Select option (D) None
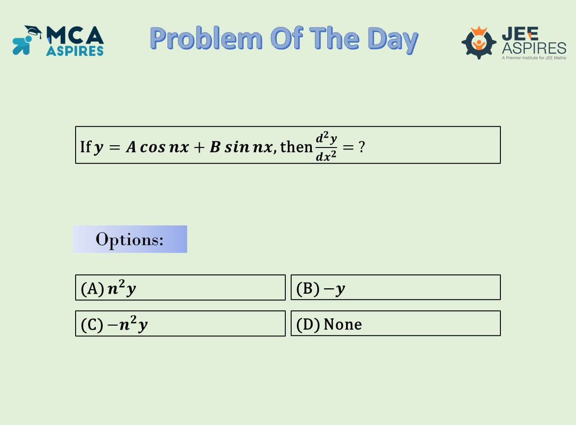This screenshot has height=425, width=576. (x=396, y=323)
